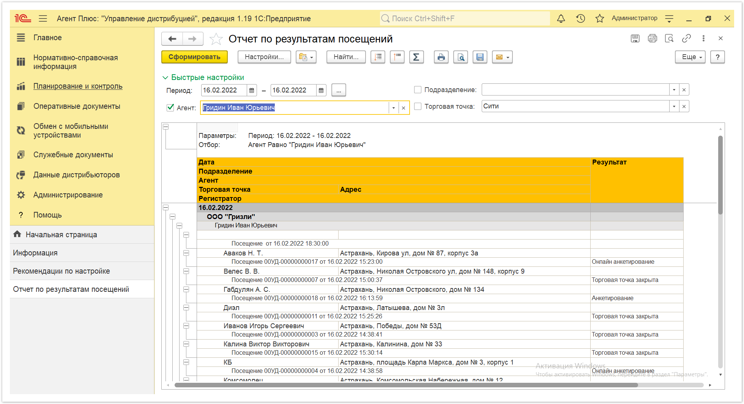Viewport: 744px width, 404px height.
Task: Clear the Агент field with X
Action: 404,108
